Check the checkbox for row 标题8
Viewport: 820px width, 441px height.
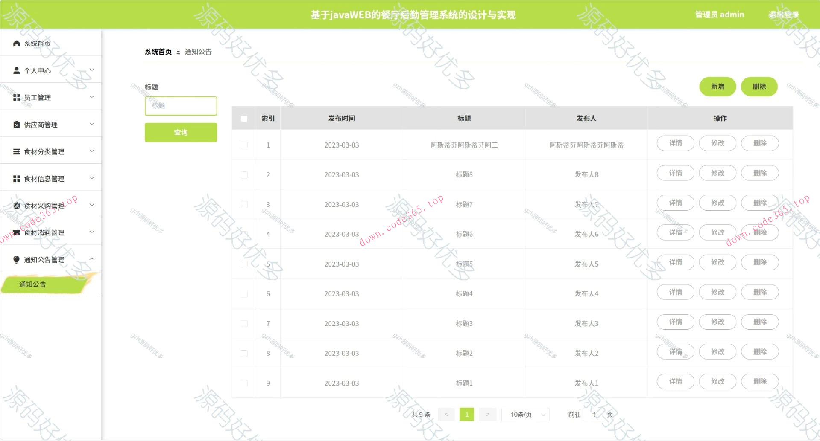pyautogui.click(x=244, y=174)
